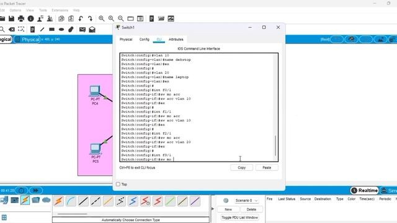Screen dimensions: 397x223
Task: Switch to the Physical workspace view
Action: click(27, 40)
